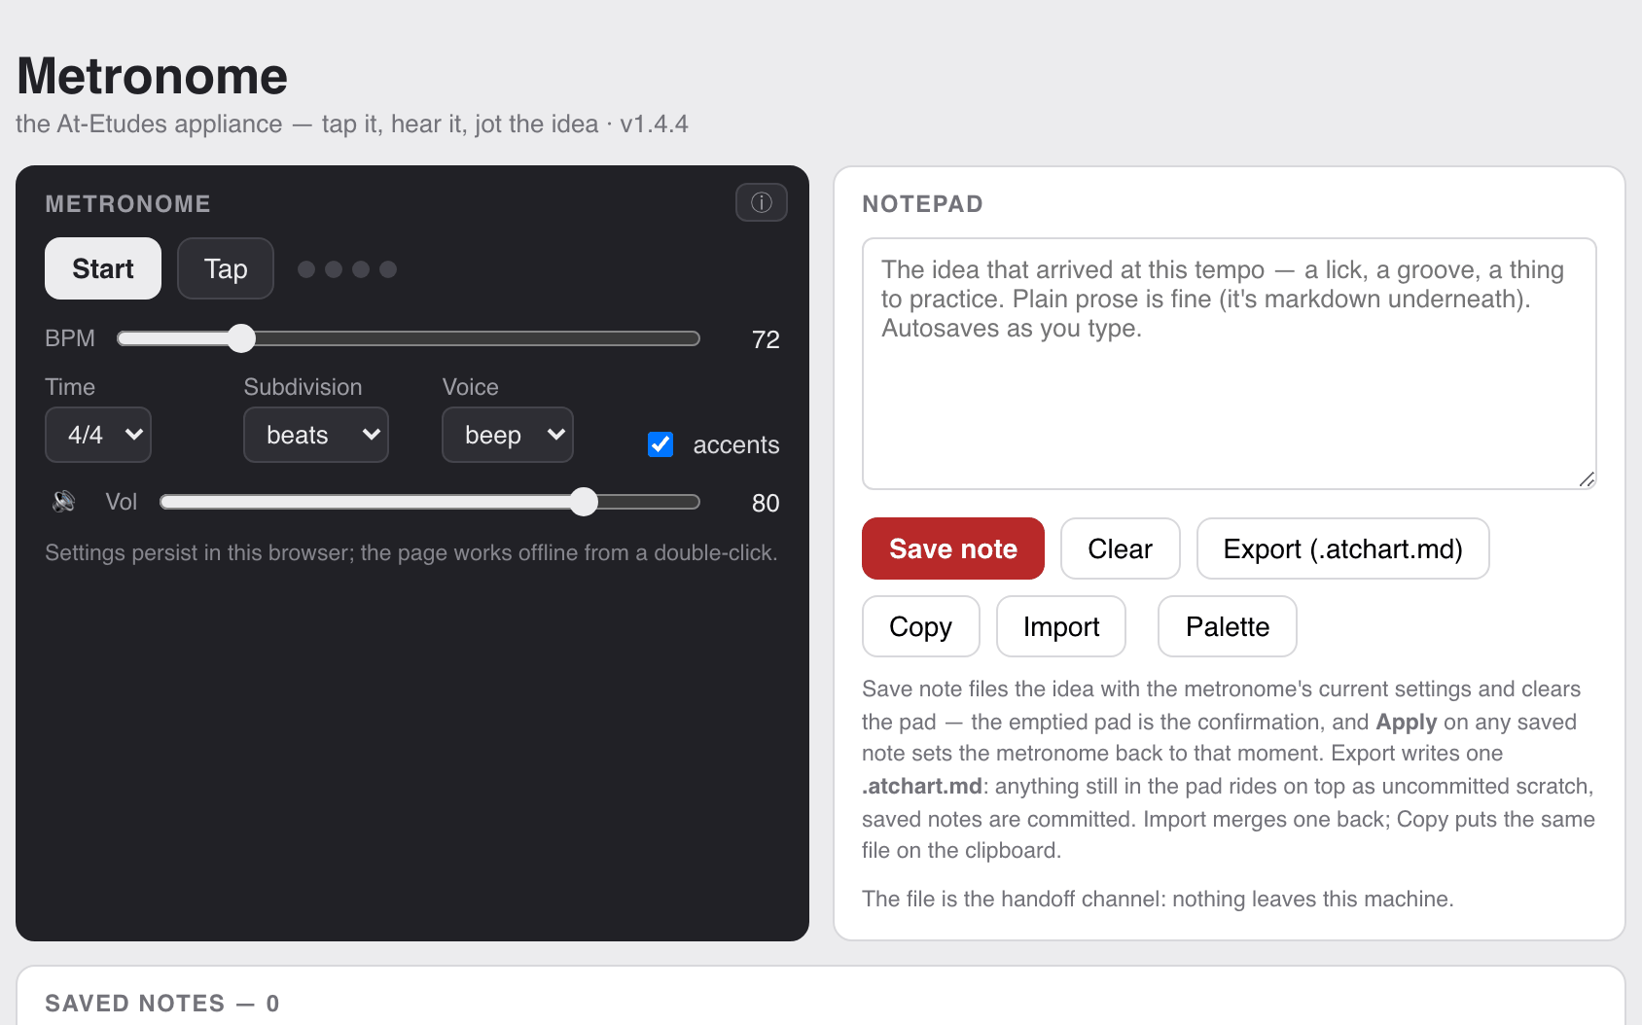Click the Saved Notes — 0 heading

click(x=162, y=1004)
